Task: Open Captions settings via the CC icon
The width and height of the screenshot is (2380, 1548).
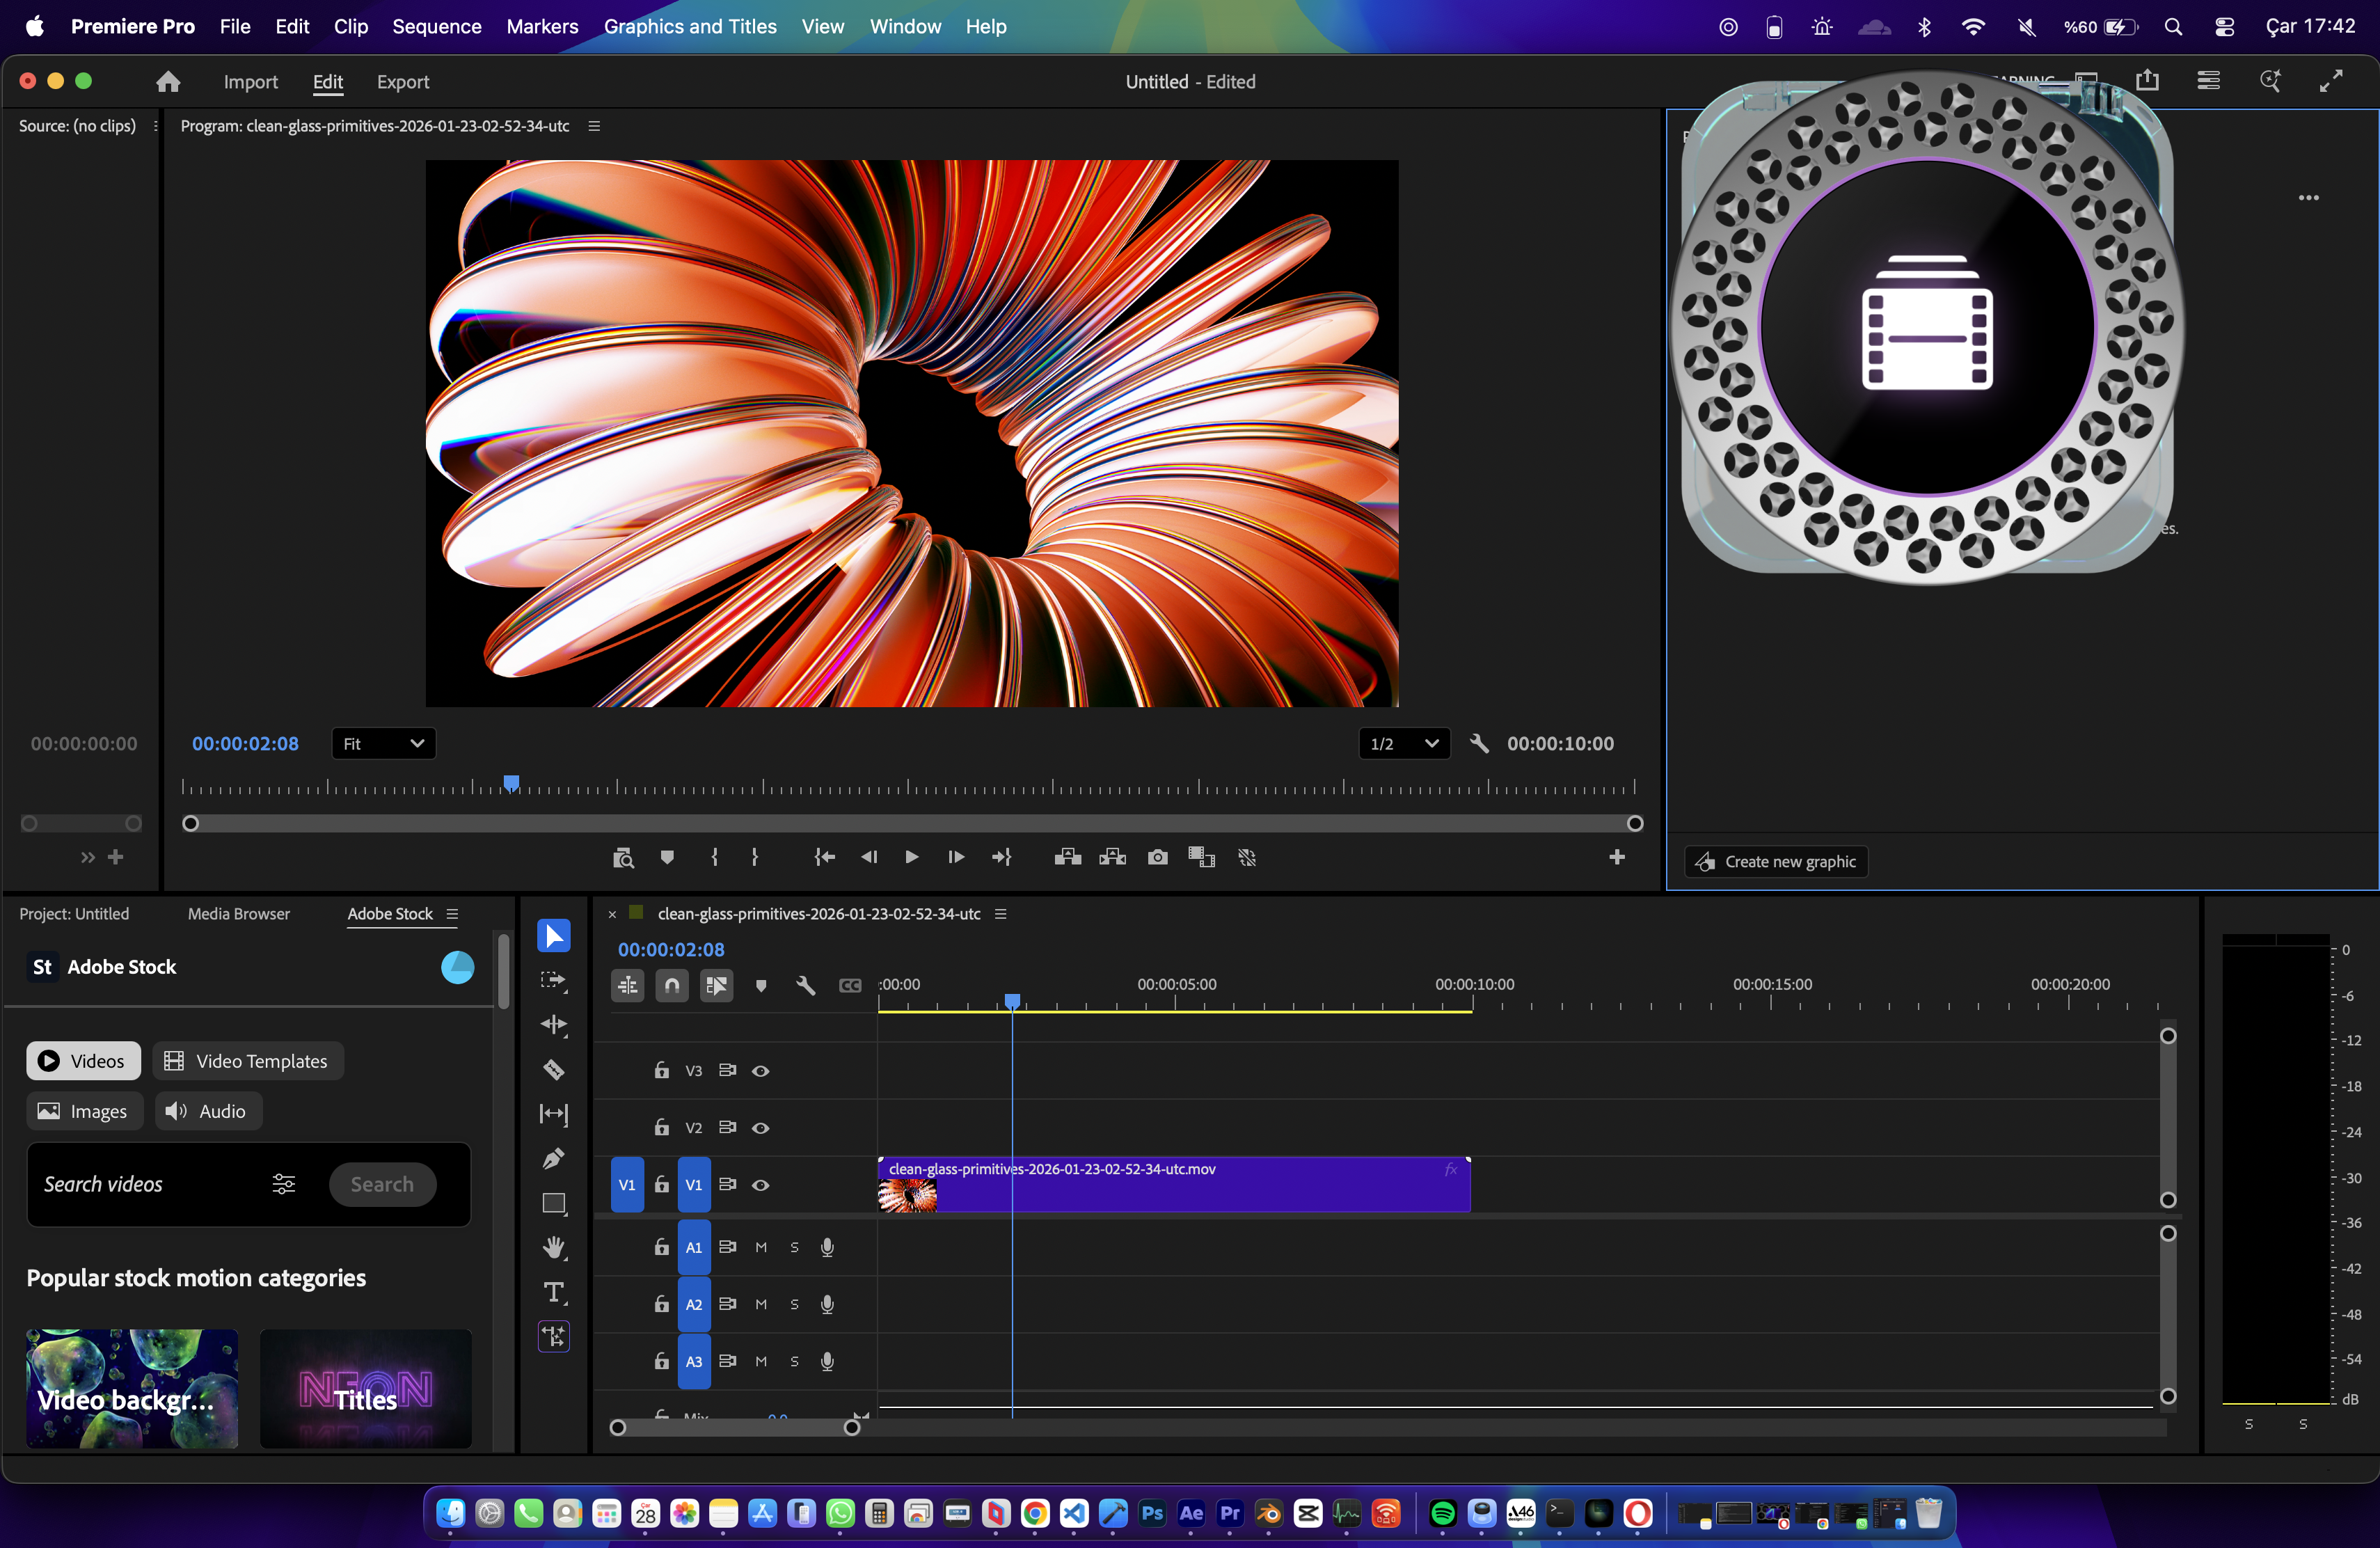Action: [851, 985]
